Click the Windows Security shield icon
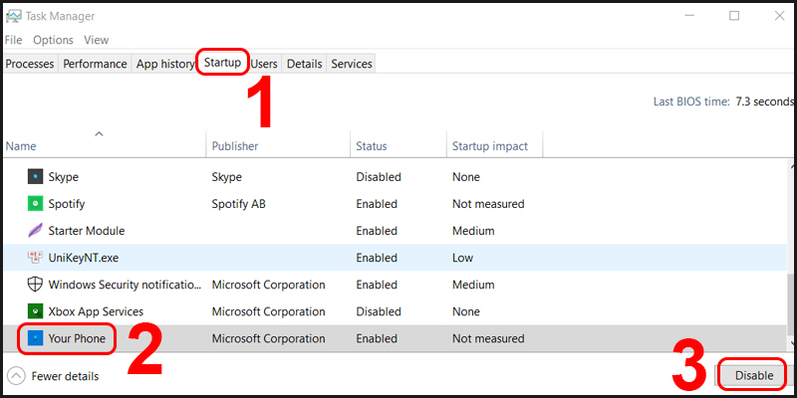Viewport: 797px width, 398px height. coord(35,285)
